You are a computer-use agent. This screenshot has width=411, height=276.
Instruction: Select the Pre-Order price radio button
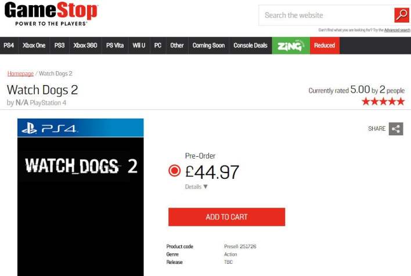(x=174, y=171)
